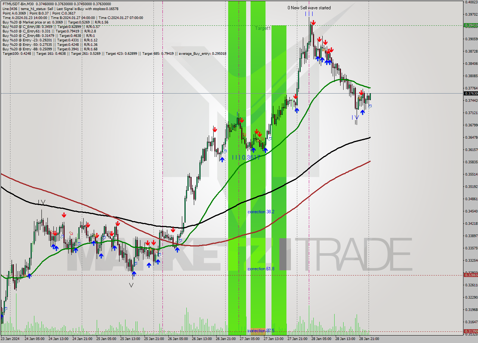Click the '0 New Sell wave started' label
The width and height of the screenshot is (478, 343).
309,8
